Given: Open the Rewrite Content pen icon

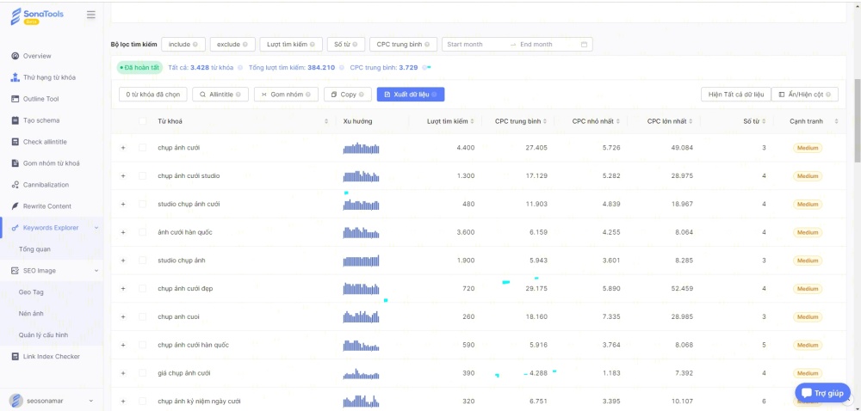Looking at the screenshot, I should point(15,206).
